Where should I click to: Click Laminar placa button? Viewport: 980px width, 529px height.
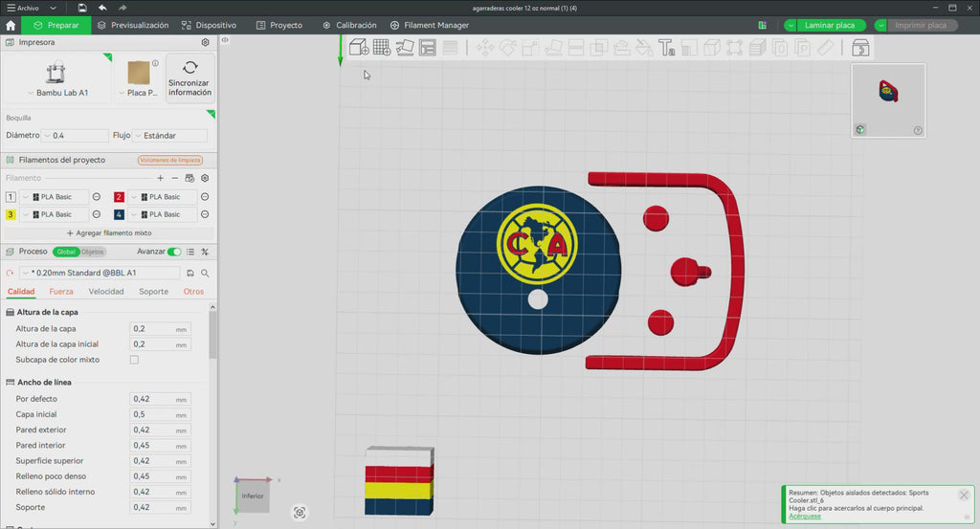[830, 26]
